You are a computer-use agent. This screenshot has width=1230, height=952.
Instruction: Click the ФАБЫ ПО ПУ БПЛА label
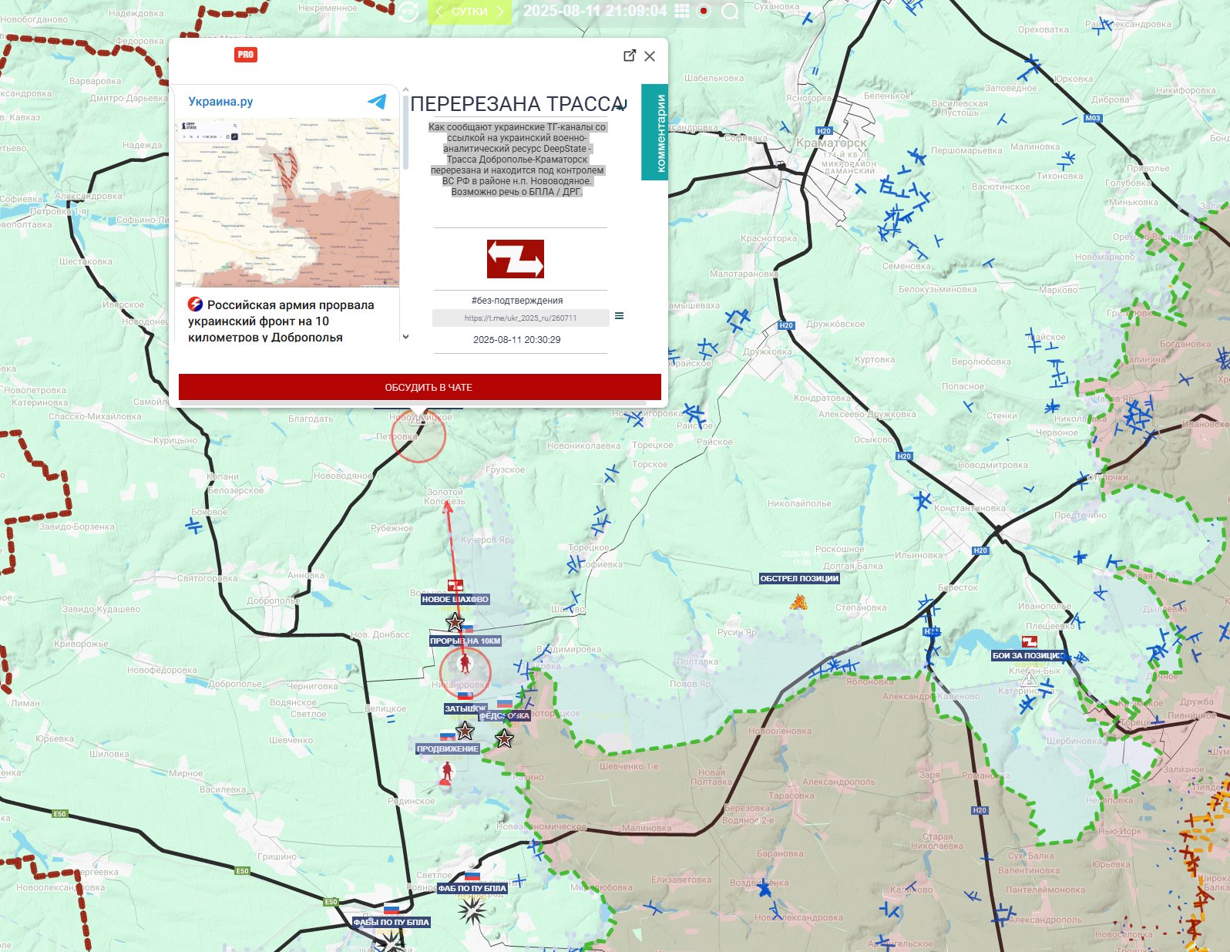pyautogui.click(x=392, y=922)
